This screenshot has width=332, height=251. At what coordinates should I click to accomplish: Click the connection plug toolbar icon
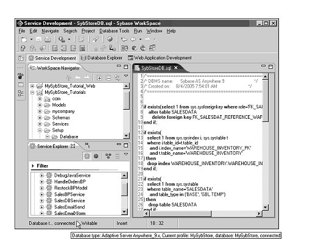click(x=96, y=40)
